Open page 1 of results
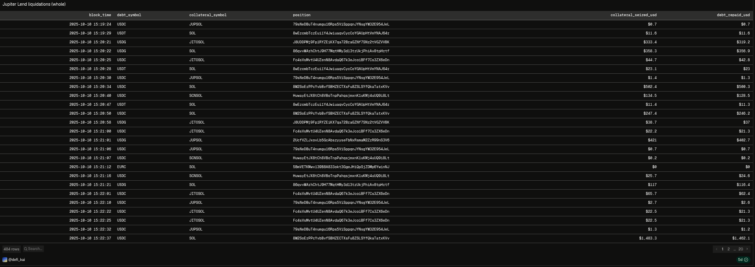 click(x=723, y=249)
